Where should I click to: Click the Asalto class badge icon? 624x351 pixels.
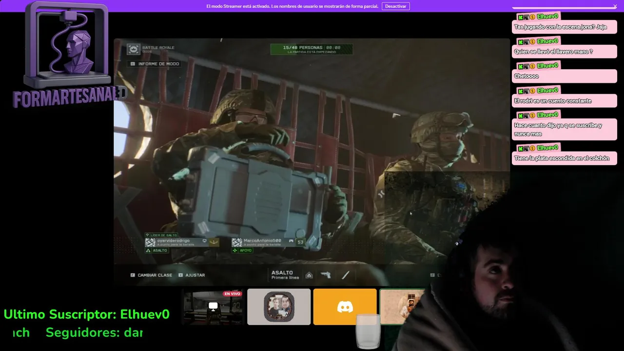309,275
